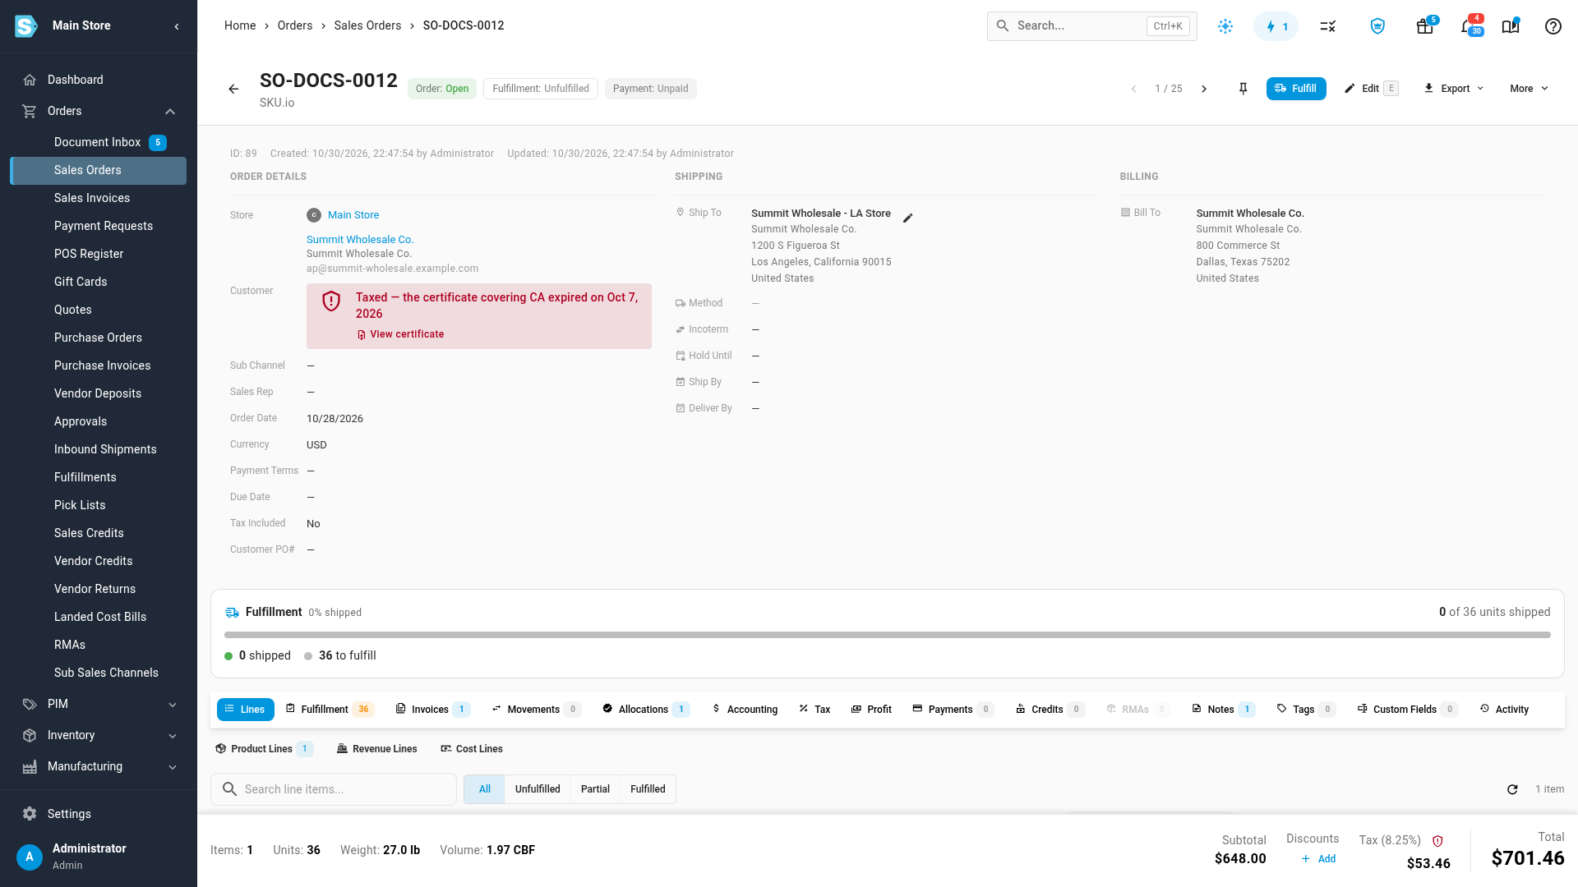Filter line items by All
Screen dimensions: 1578x887
point(485,789)
